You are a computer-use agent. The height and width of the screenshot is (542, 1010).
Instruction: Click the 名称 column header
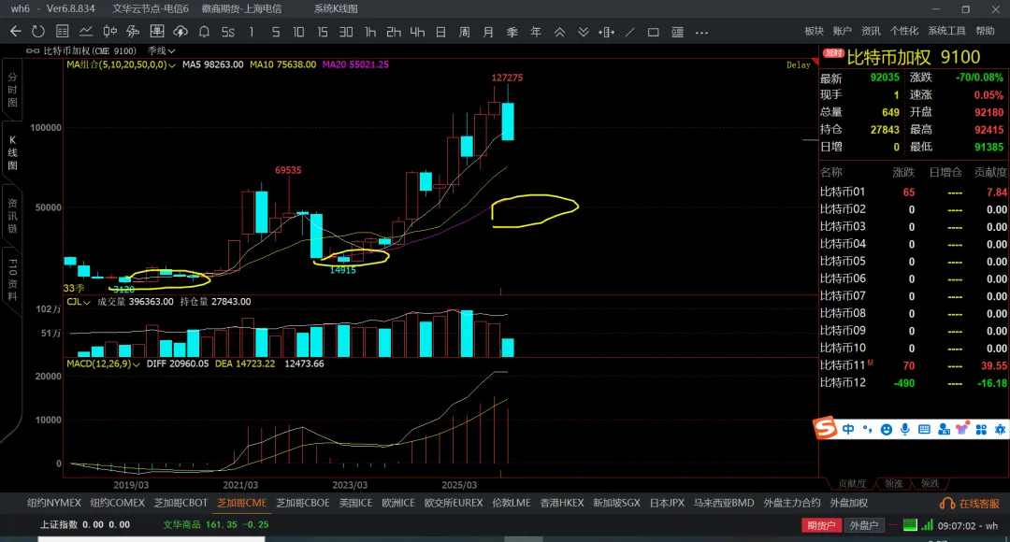[831, 173]
